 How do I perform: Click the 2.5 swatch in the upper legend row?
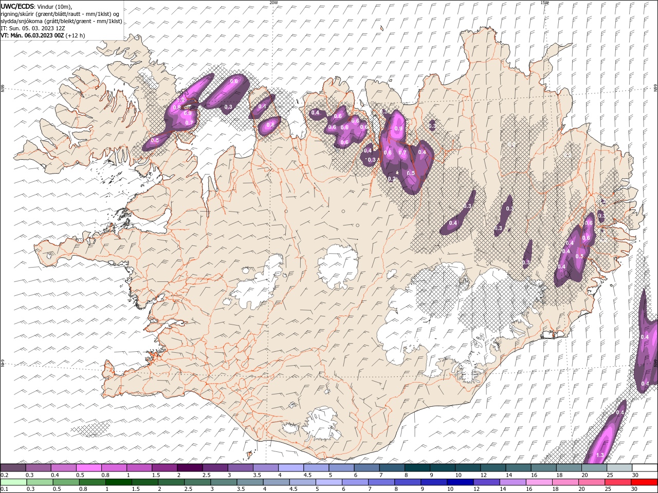(214, 468)
